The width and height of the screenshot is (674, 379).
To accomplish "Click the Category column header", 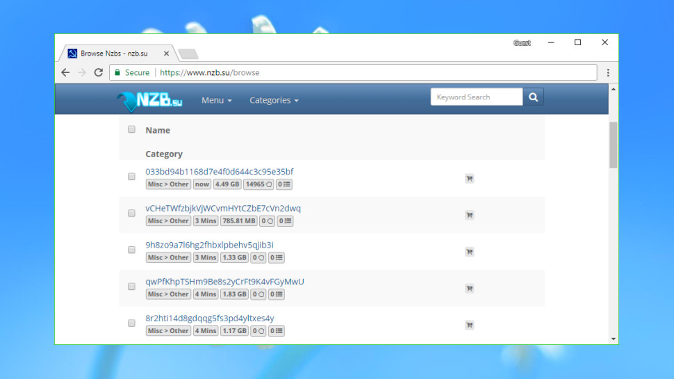I will [164, 154].
